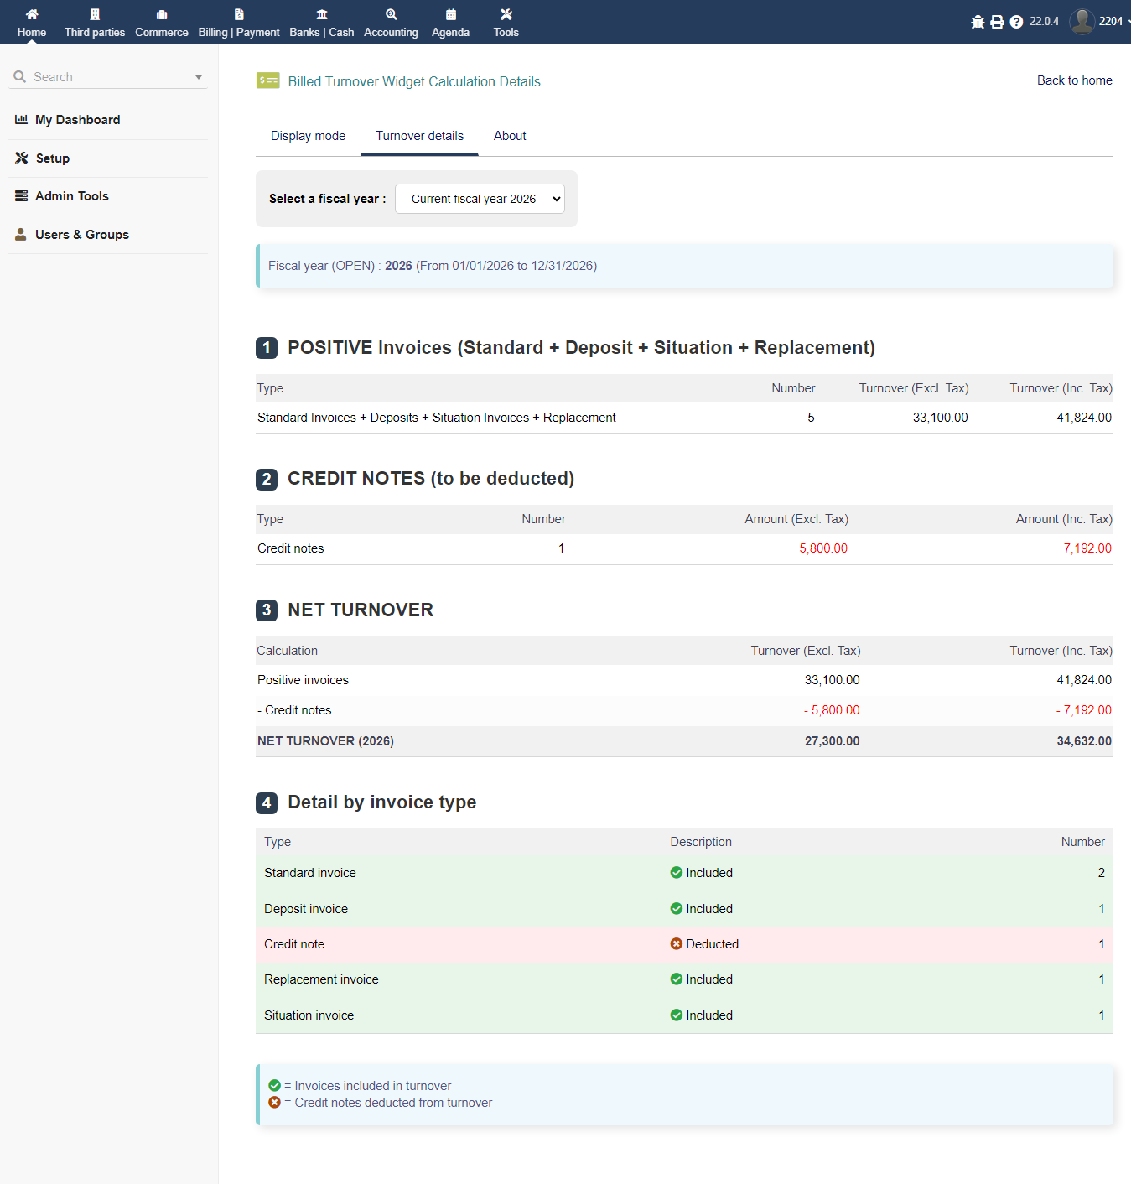Click the help question mark icon

tap(1016, 22)
